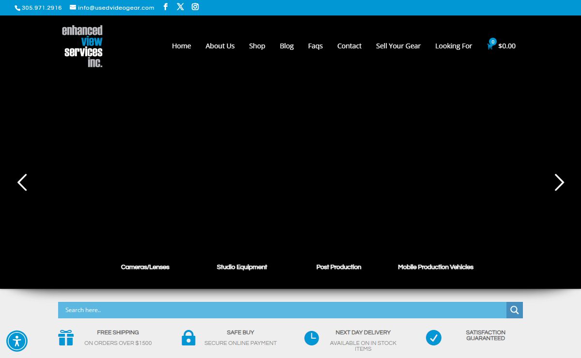Viewport: 581px width, 358px height.
Task: Click the Enhanced View Services logo
Action: pyautogui.click(x=82, y=46)
